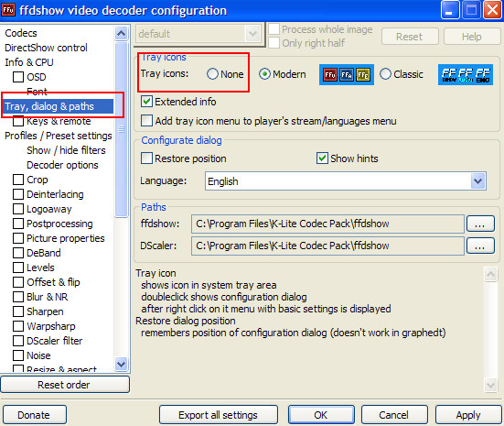This screenshot has width=504, height=426.
Task: Click the tree list scroll down arrow
Action: 121,365
